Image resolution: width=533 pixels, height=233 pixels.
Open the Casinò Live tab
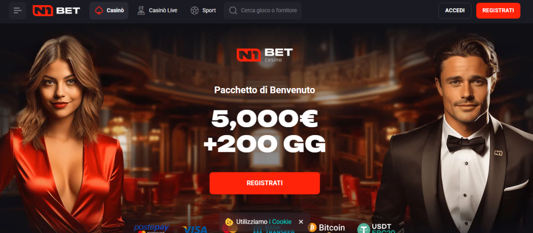click(157, 10)
